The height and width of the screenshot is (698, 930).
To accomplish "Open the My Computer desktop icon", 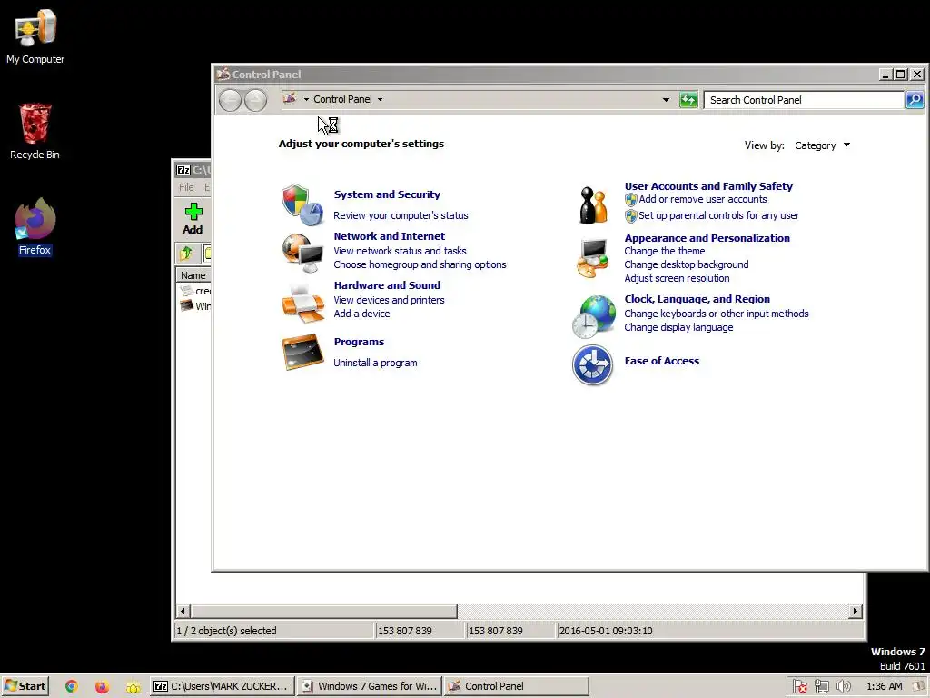I will tap(35, 36).
